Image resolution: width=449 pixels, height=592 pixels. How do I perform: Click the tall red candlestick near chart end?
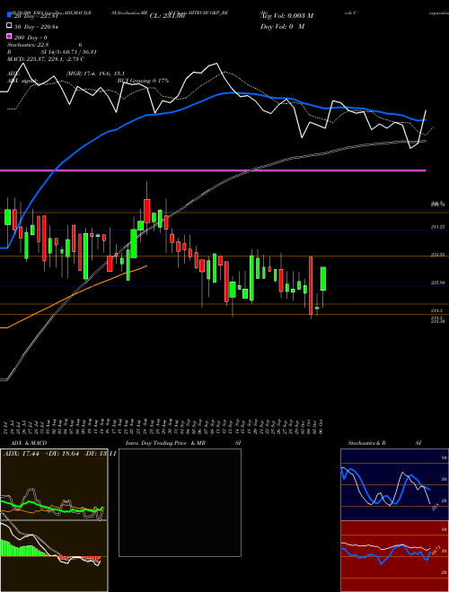click(311, 286)
